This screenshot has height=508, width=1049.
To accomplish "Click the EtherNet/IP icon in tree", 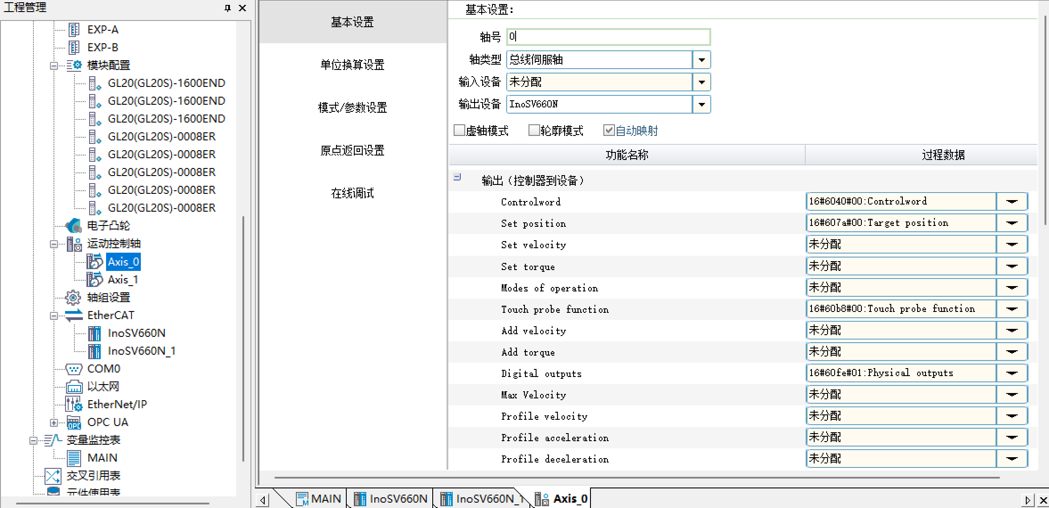I will tap(74, 405).
